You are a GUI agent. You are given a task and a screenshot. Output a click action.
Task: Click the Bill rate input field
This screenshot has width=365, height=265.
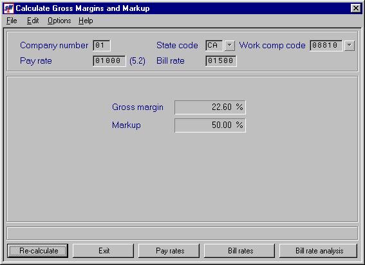[221, 61]
